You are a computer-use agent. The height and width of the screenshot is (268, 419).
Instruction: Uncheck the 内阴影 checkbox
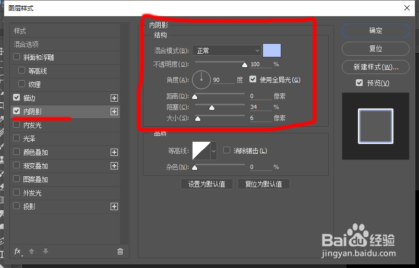[17, 111]
